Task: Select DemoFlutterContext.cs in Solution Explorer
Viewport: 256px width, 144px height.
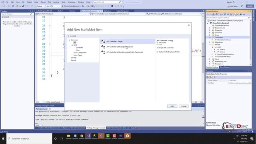Action: [226, 54]
